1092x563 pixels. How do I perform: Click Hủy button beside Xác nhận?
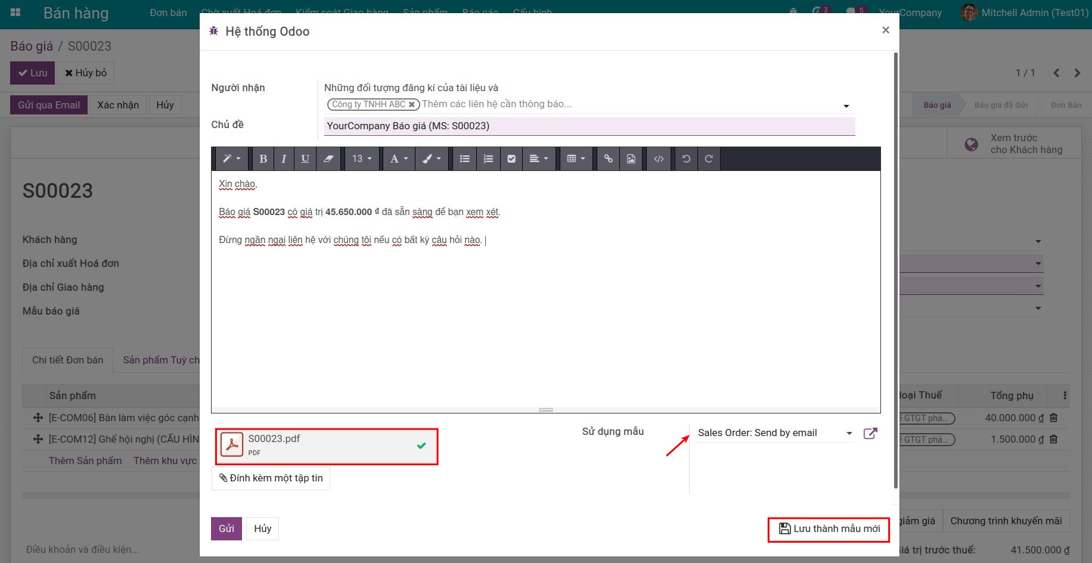click(165, 105)
